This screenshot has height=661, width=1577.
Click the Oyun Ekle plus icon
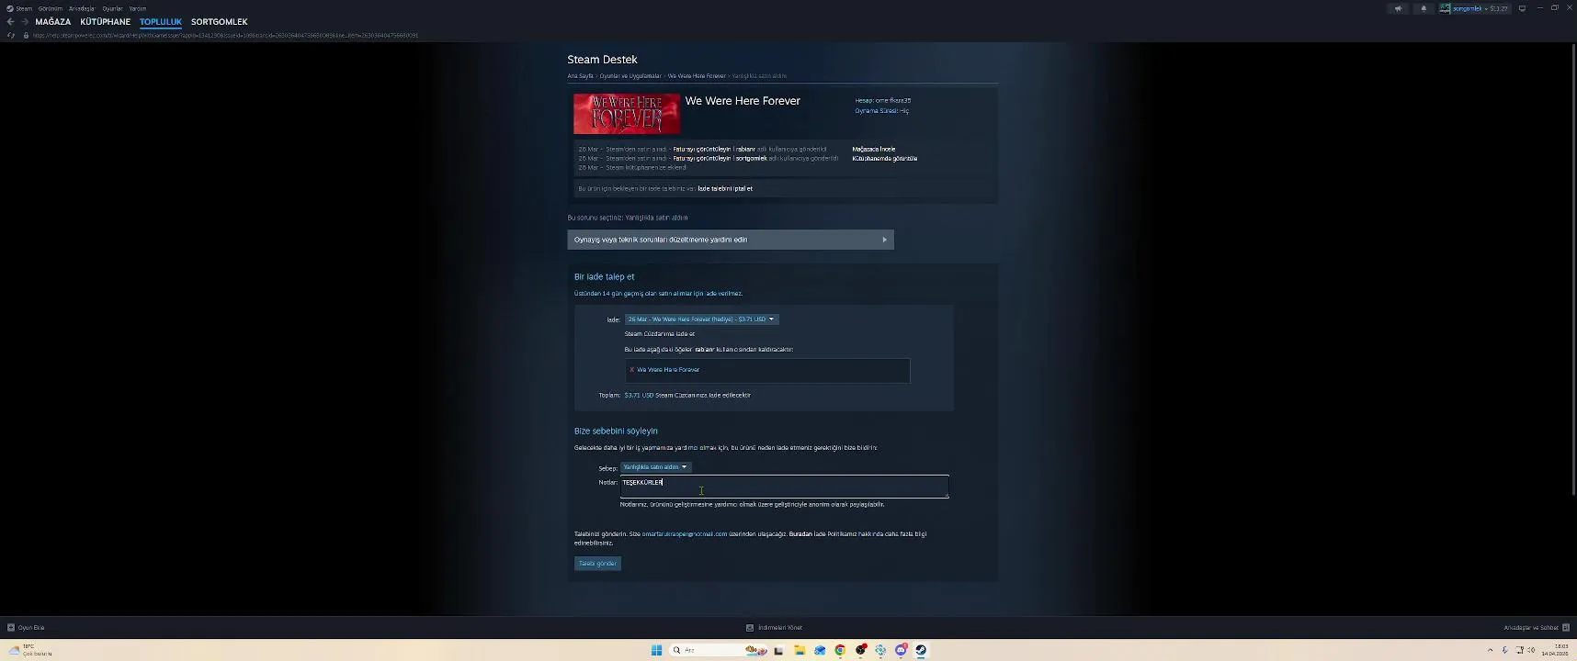(x=11, y=628)
